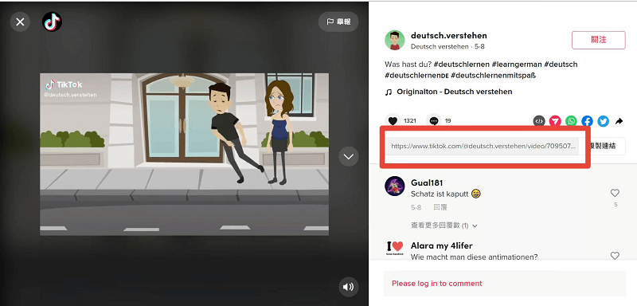Viewport: 637px width, 306px height.
Task: Open comments via the speech bubble icon
Action: pyautogui.click(x=434, y=120)
